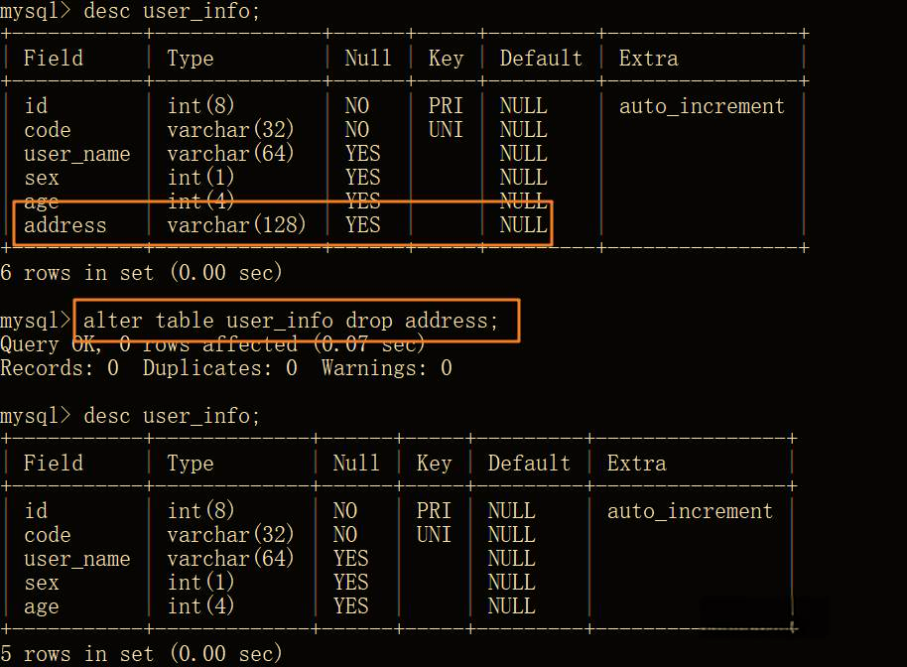Click varchar(128) type cell
The width and height of the screenshot is (907, 667).
tap(236, 225)
